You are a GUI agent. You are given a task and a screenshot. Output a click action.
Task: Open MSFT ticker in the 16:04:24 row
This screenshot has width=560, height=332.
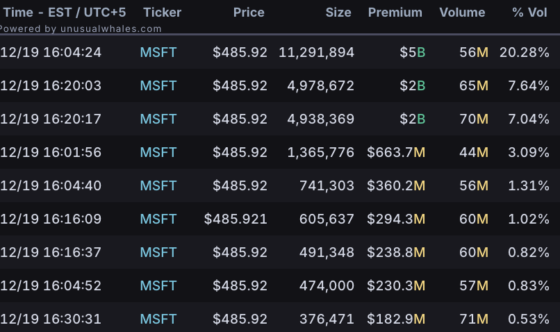158,53
